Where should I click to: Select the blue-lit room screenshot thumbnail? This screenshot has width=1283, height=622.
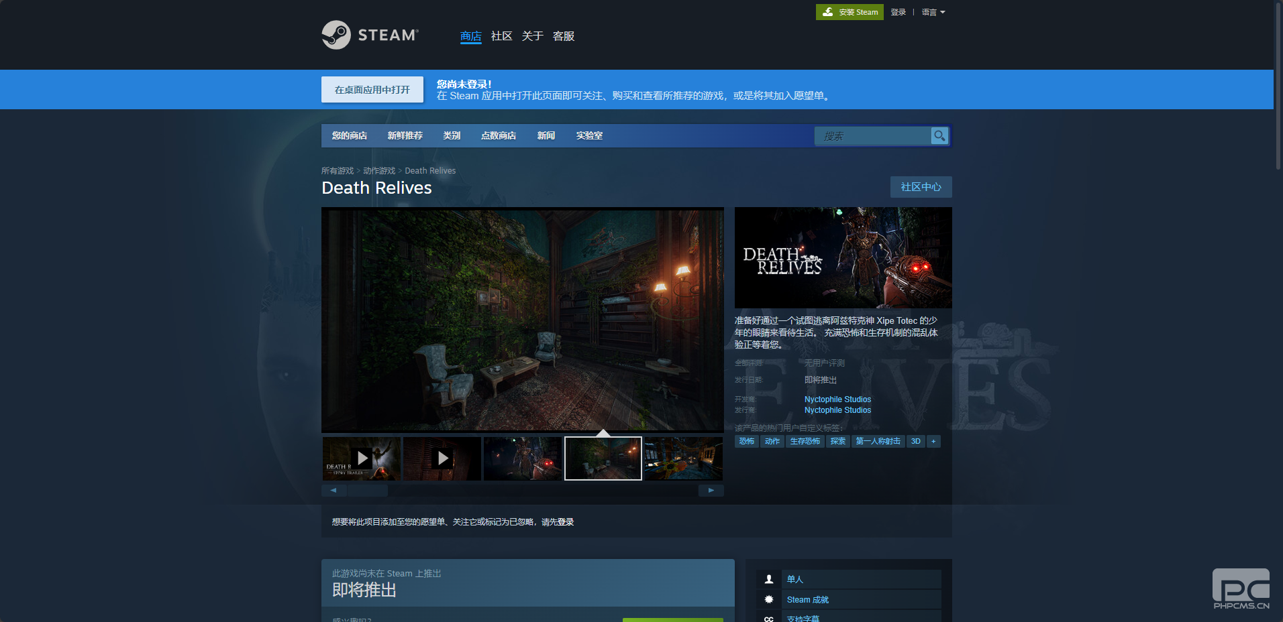[x=684, y=458]
